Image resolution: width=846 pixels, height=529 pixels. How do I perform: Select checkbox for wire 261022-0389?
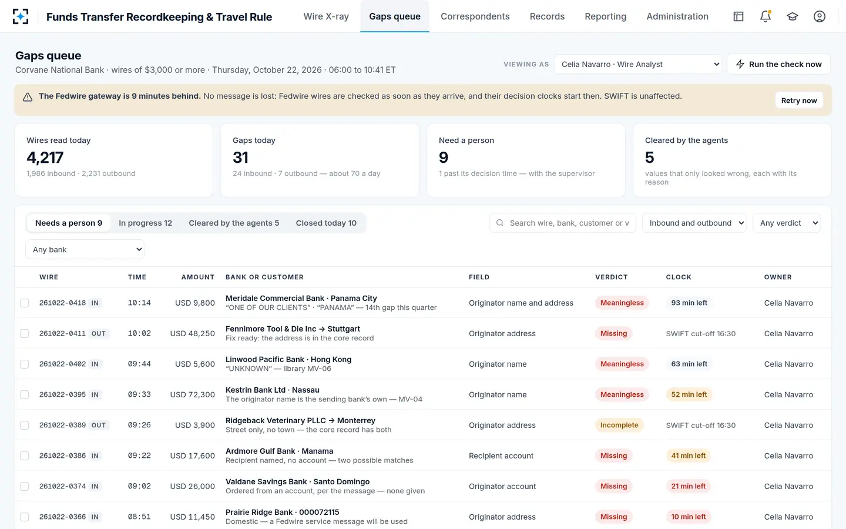[25, 426]
